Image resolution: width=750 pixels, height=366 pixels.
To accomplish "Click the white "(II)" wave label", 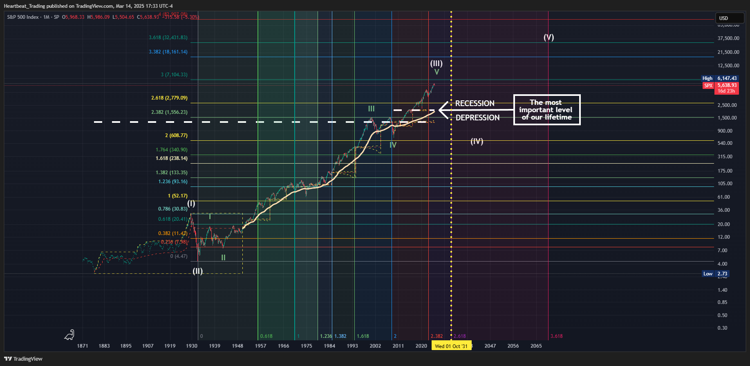I will 197,271.
